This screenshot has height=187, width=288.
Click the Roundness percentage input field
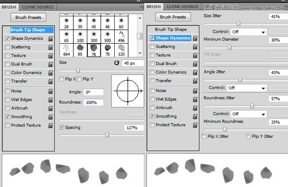click(x=93, y=103)
